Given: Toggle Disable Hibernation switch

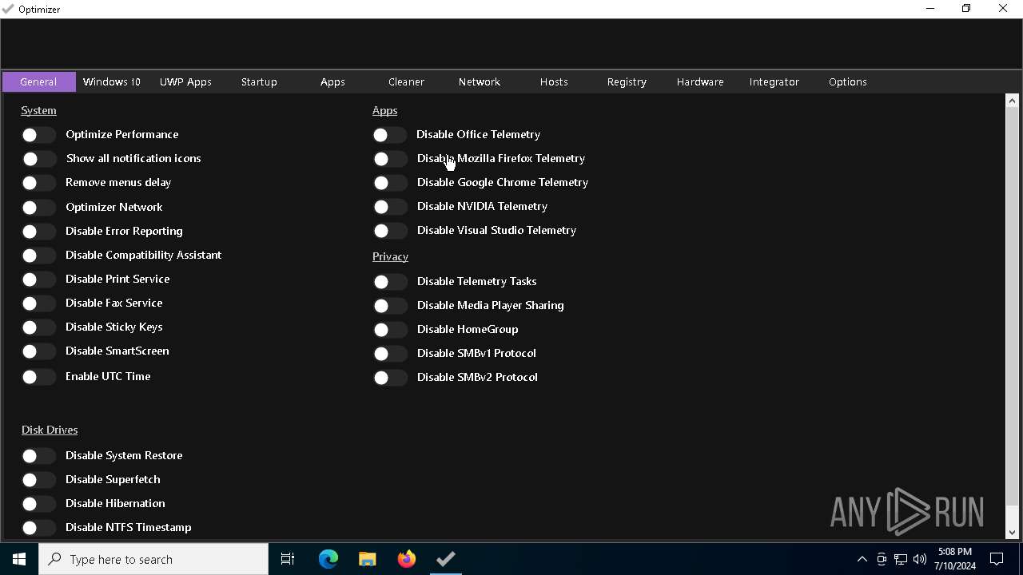Looking at the screenshot, I should click(x=38, y=504).
